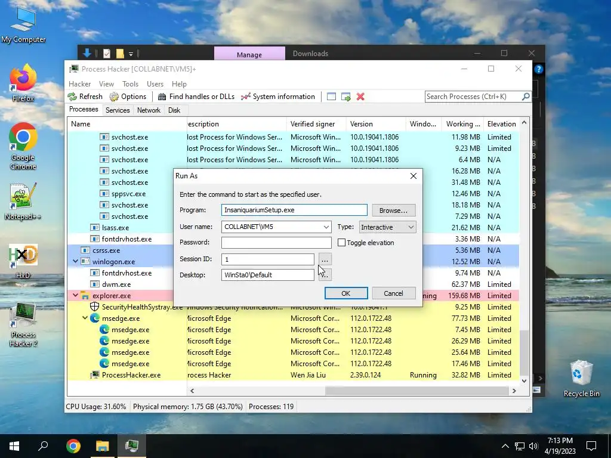The height and width of the screenshot is (458, 611).
Task: Switch to the Disk tab
Action: [x=174, y=110]
